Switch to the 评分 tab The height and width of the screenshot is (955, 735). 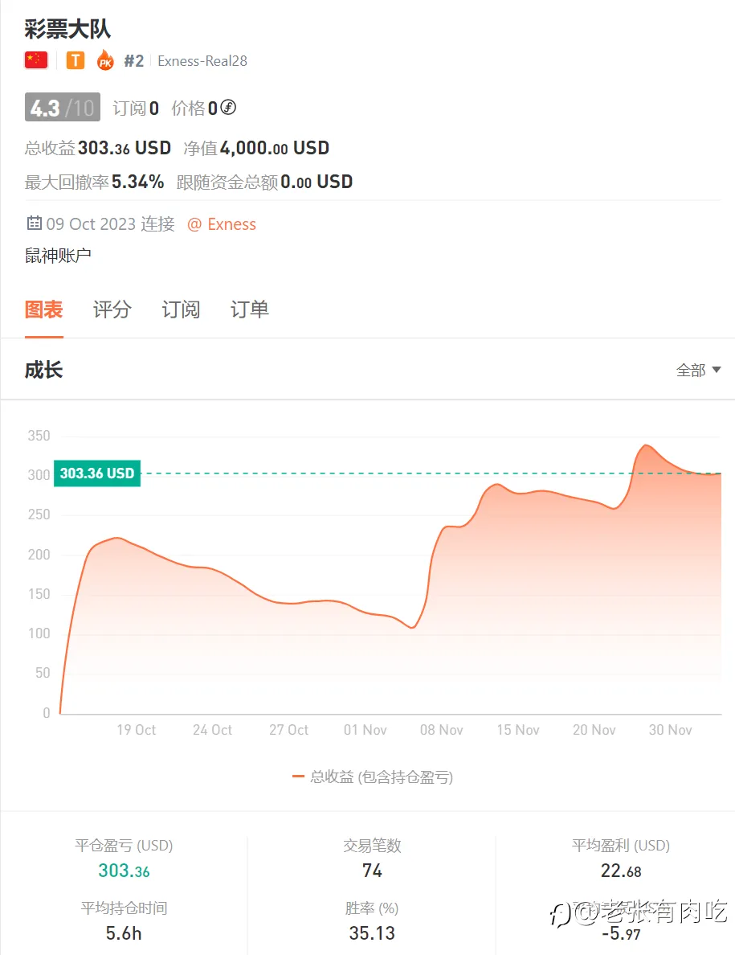(112, 309)
